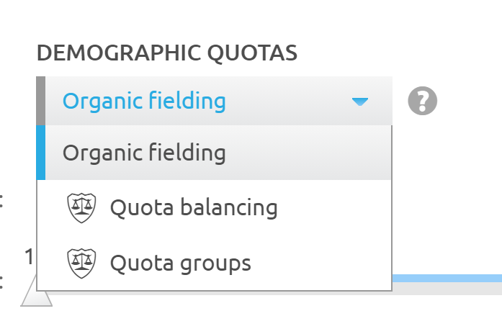This screenshot has height=311, width=502.
Task: Click the blue dropdown arrow caret
Action: (x=360, y=102)
